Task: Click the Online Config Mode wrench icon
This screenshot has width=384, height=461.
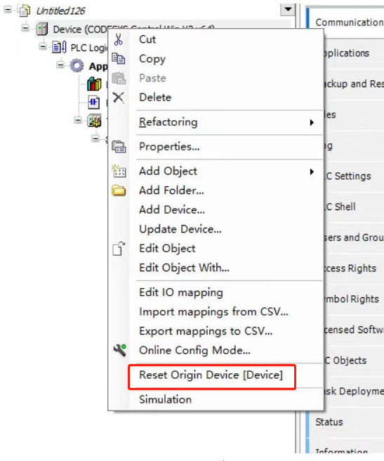Action: point(119,350)
